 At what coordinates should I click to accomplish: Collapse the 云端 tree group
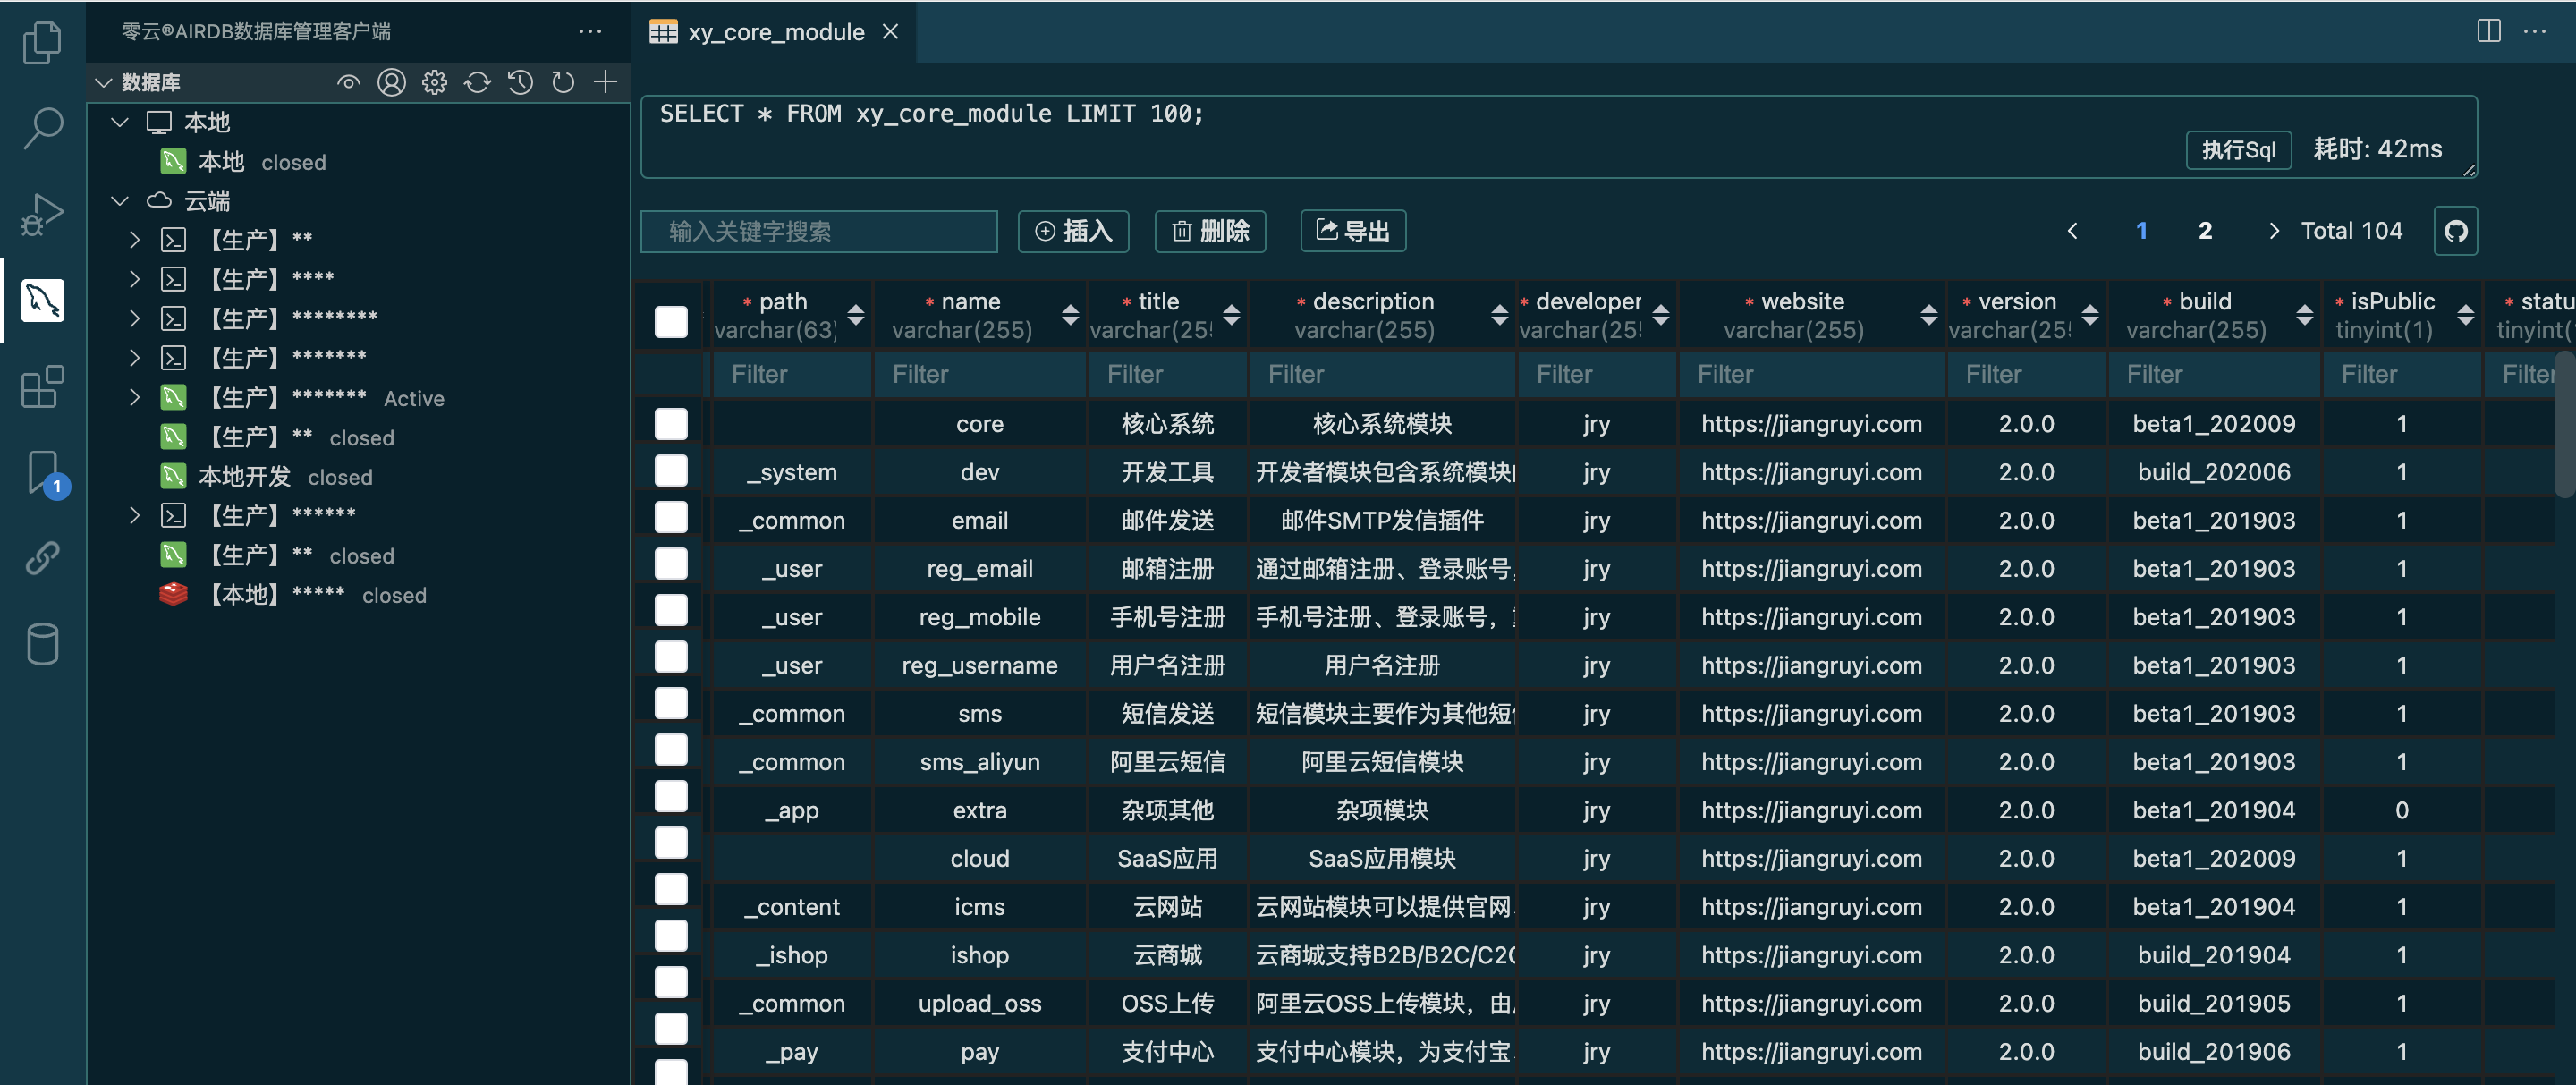[120, 201]
